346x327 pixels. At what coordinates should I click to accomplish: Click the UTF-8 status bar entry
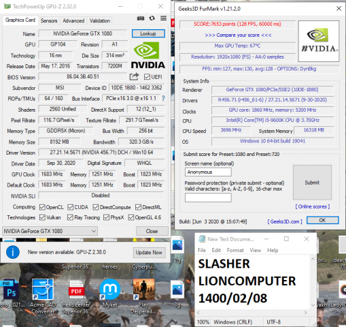point(274,322)
